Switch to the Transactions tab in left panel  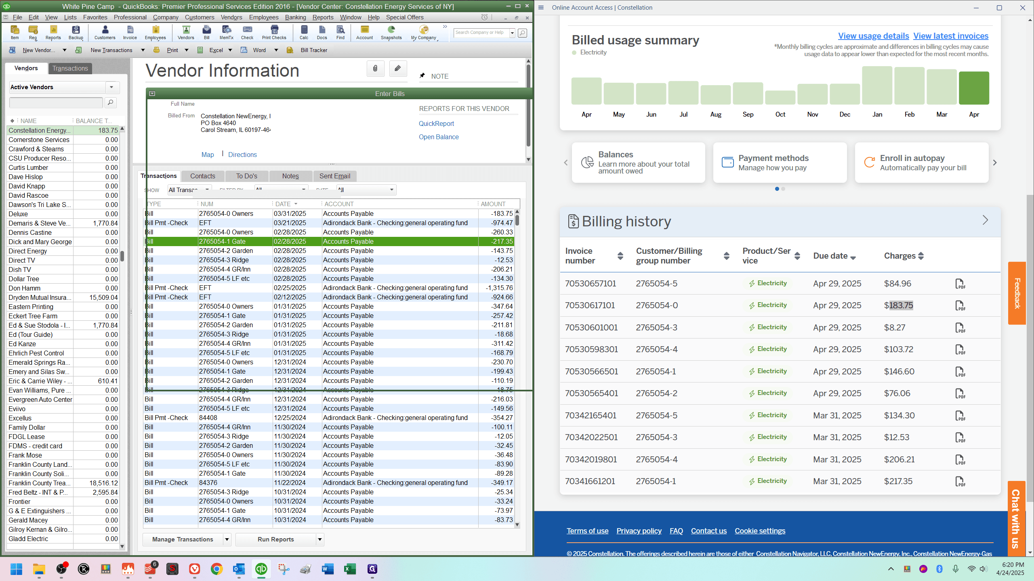[70, 68]
